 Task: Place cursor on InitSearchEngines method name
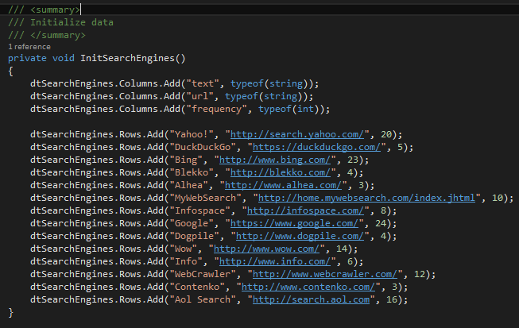click(127, 58)
